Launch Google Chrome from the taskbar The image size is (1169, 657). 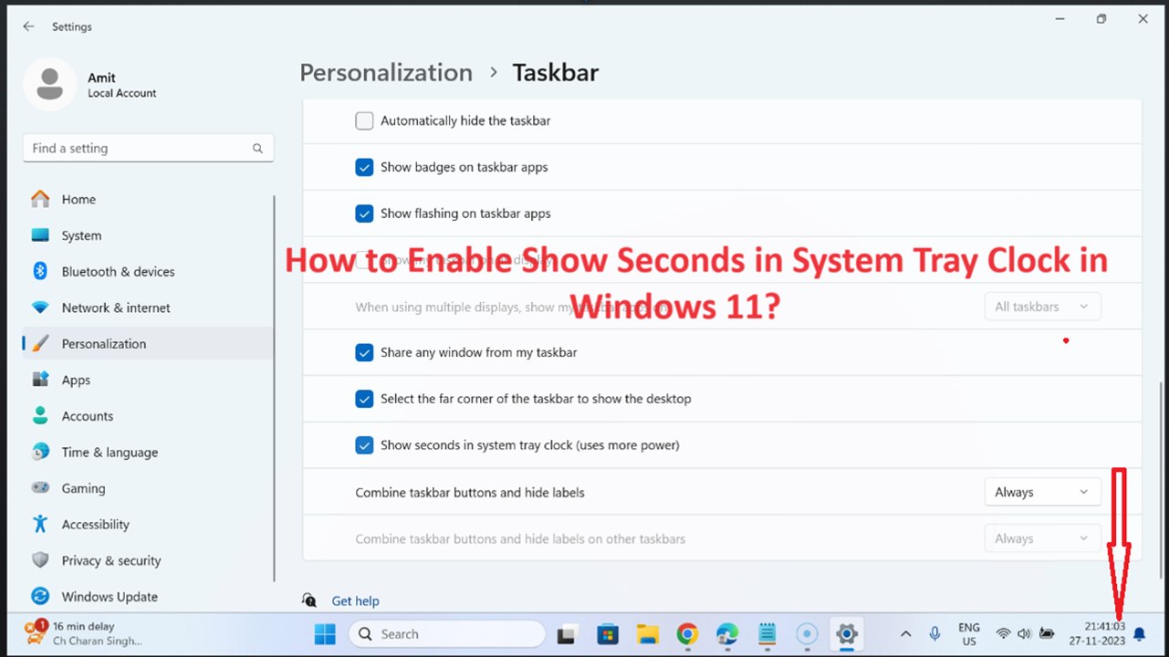687,634
